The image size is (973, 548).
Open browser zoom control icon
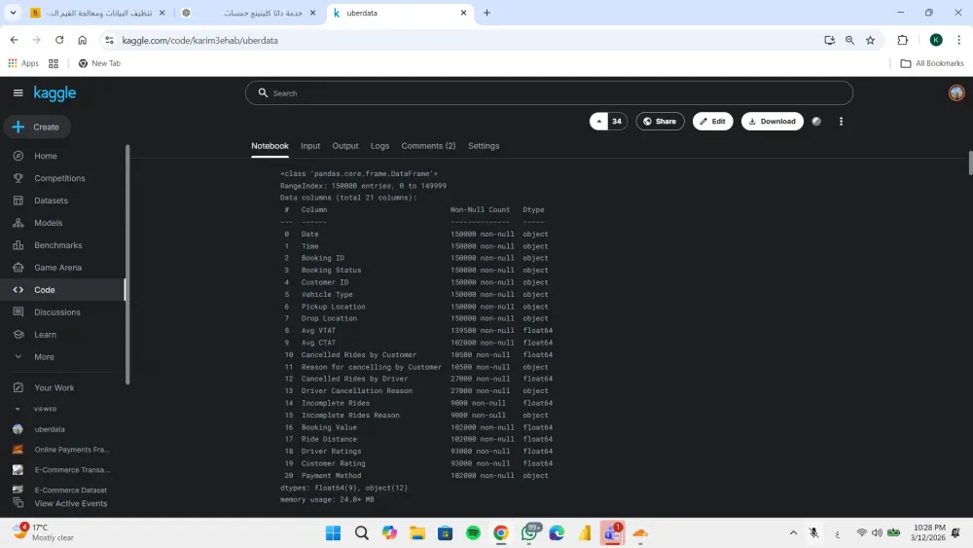tap(849, 40)
